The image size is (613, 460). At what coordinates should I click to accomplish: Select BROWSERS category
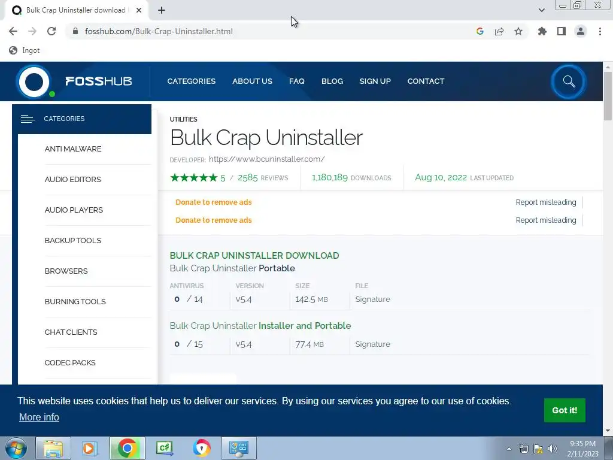click(66, 271)
